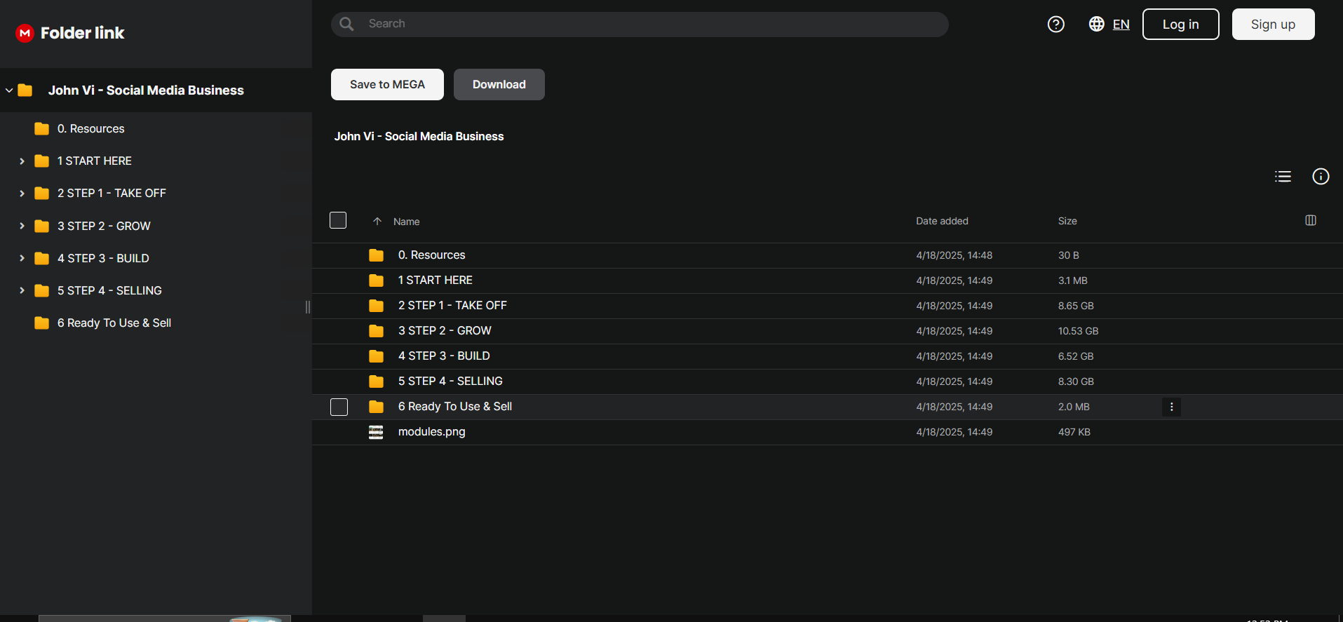The width and height of the screenshot is (1343, 622).
Task: Click the sort arrow beside Name
Action: coord(377,222)
